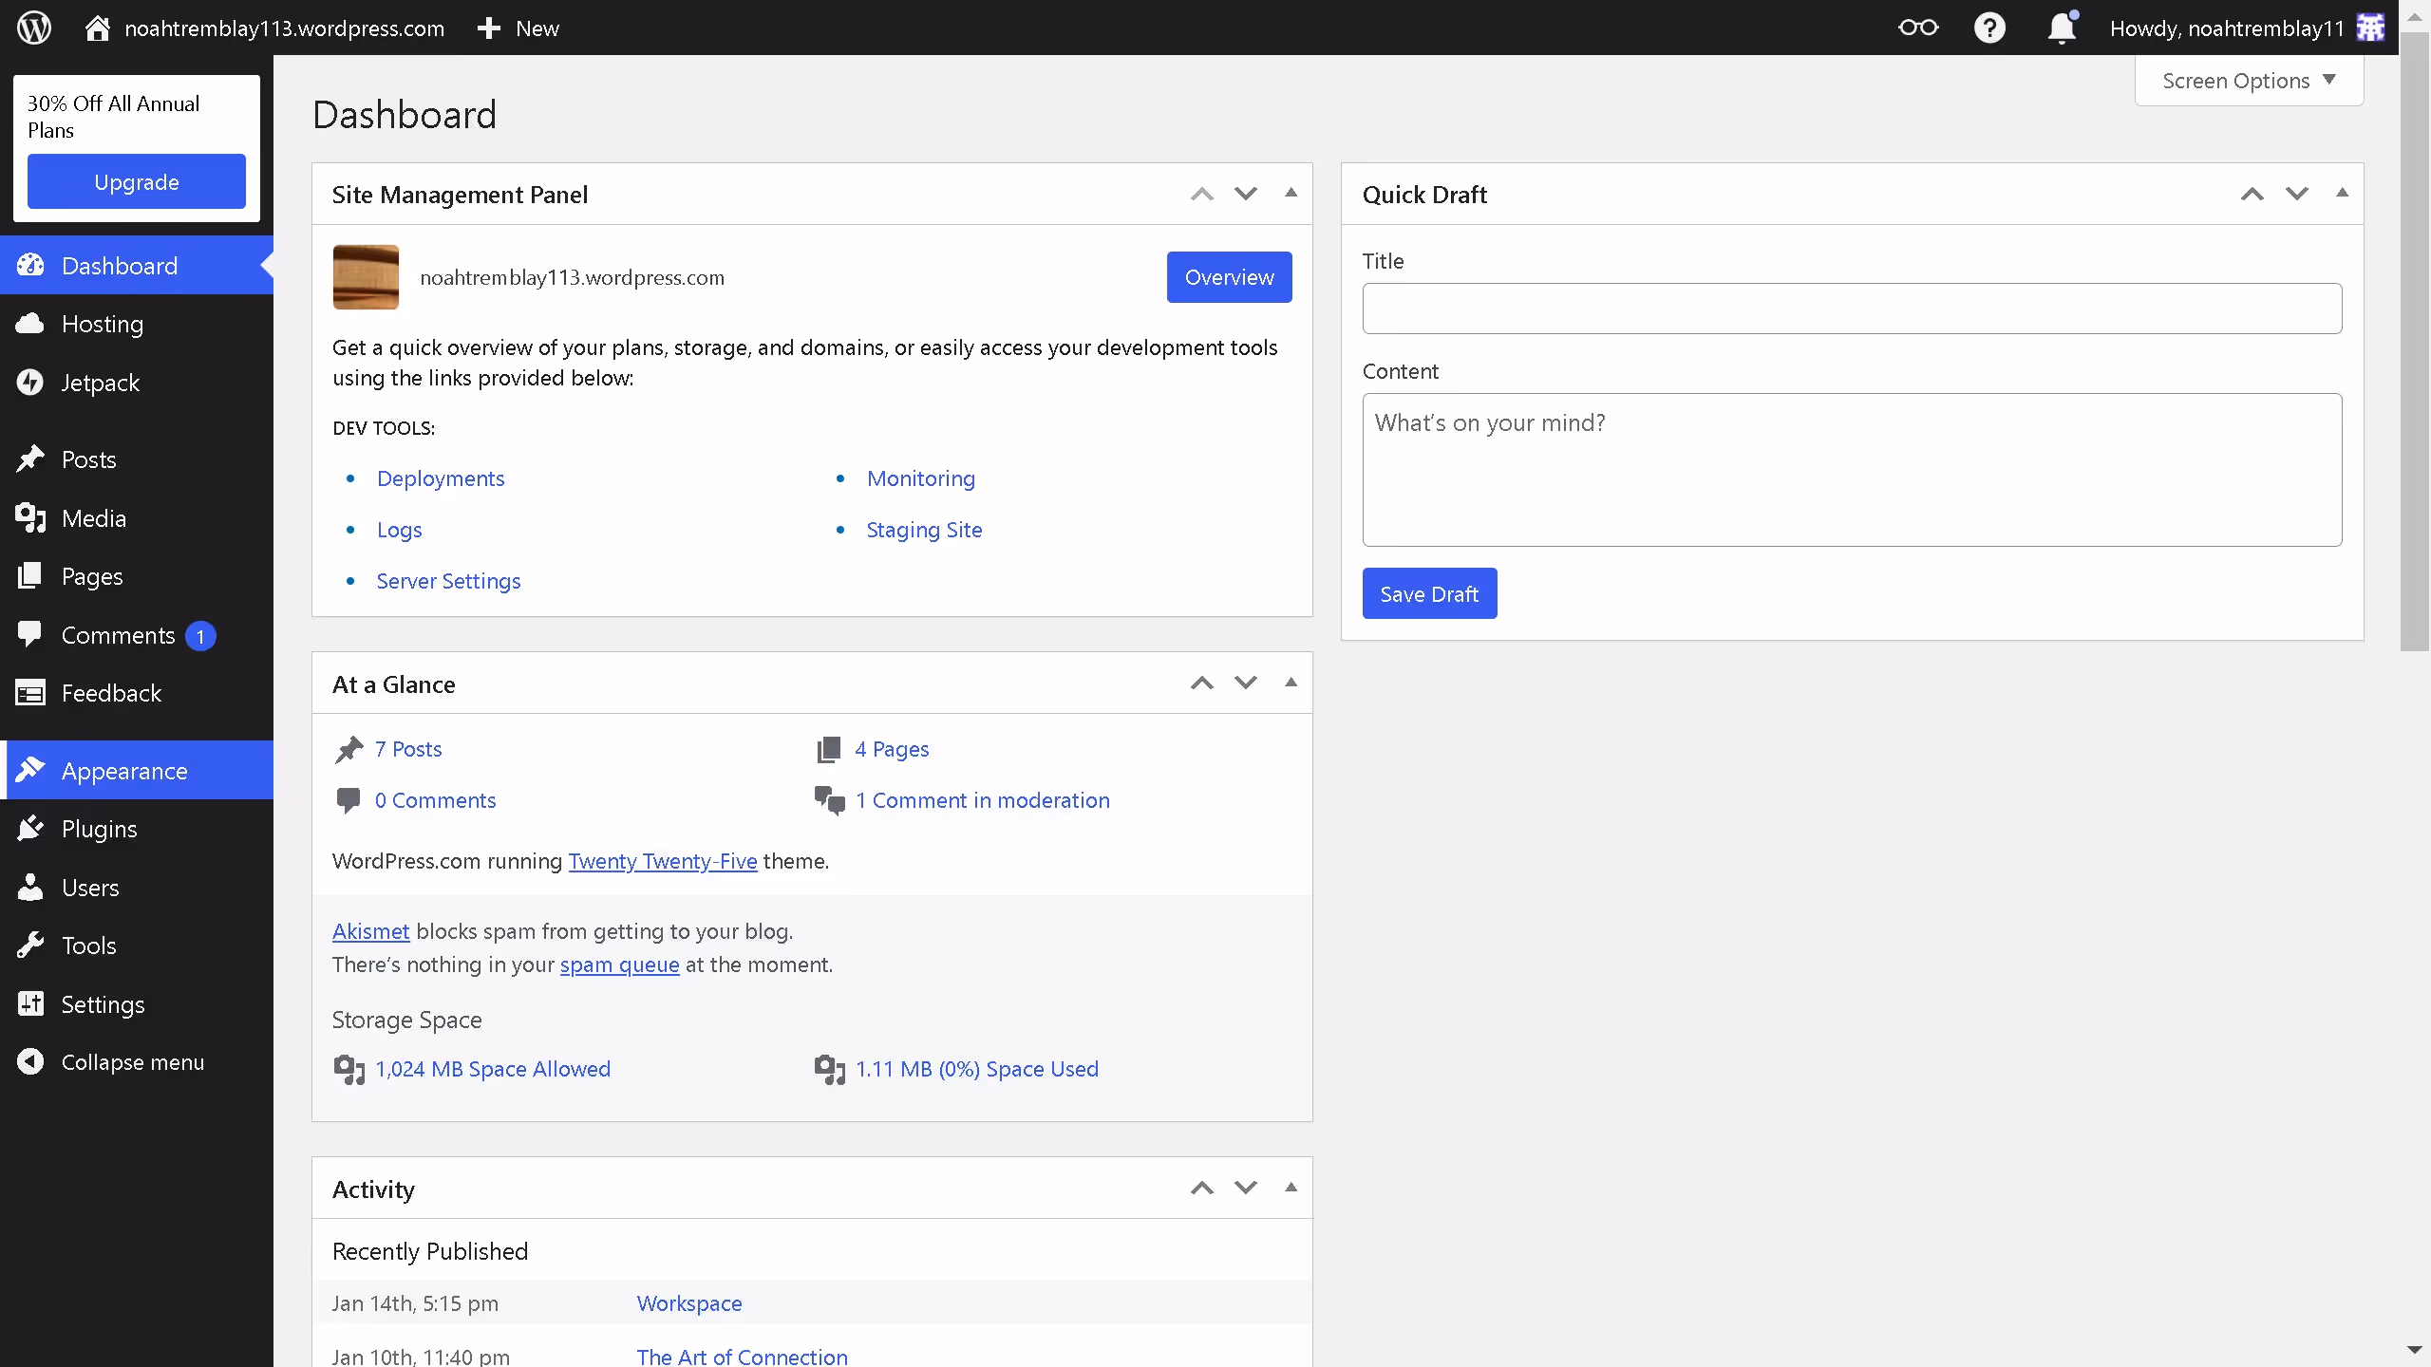This screenshot has height=1367, width=2431.
Task: Click inside the Quick Draft title field
Action: point(1851,308)
